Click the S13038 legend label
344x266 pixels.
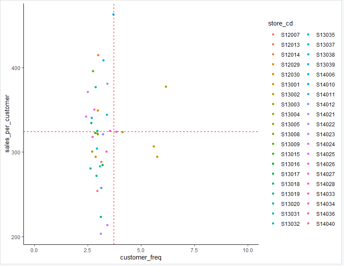pos(325,54)
